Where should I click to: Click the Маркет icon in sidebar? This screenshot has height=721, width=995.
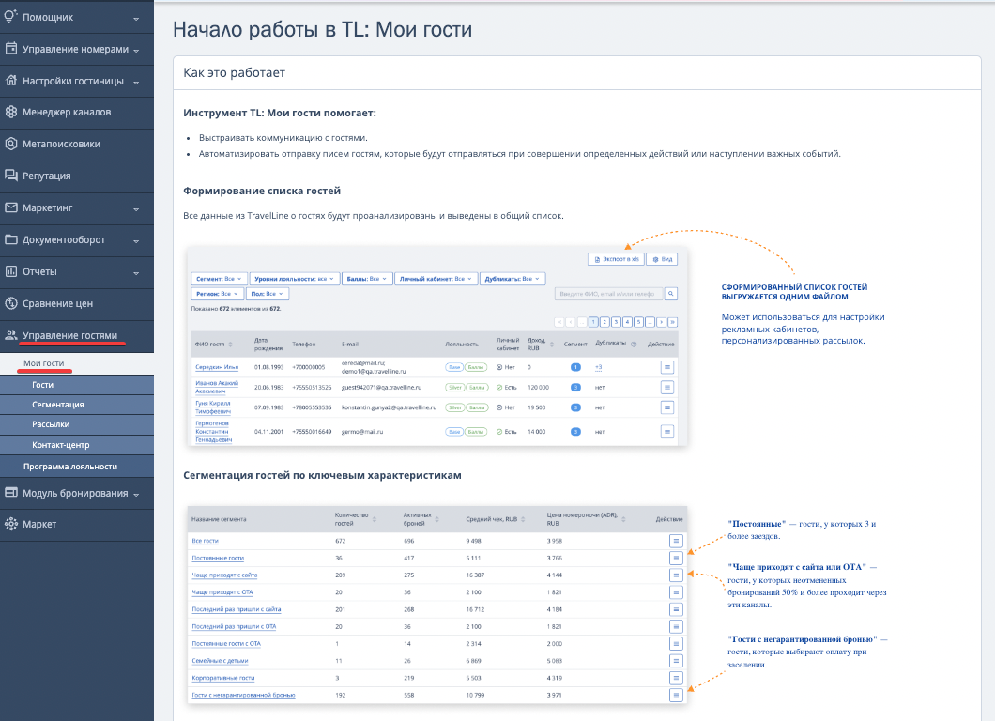10,524
